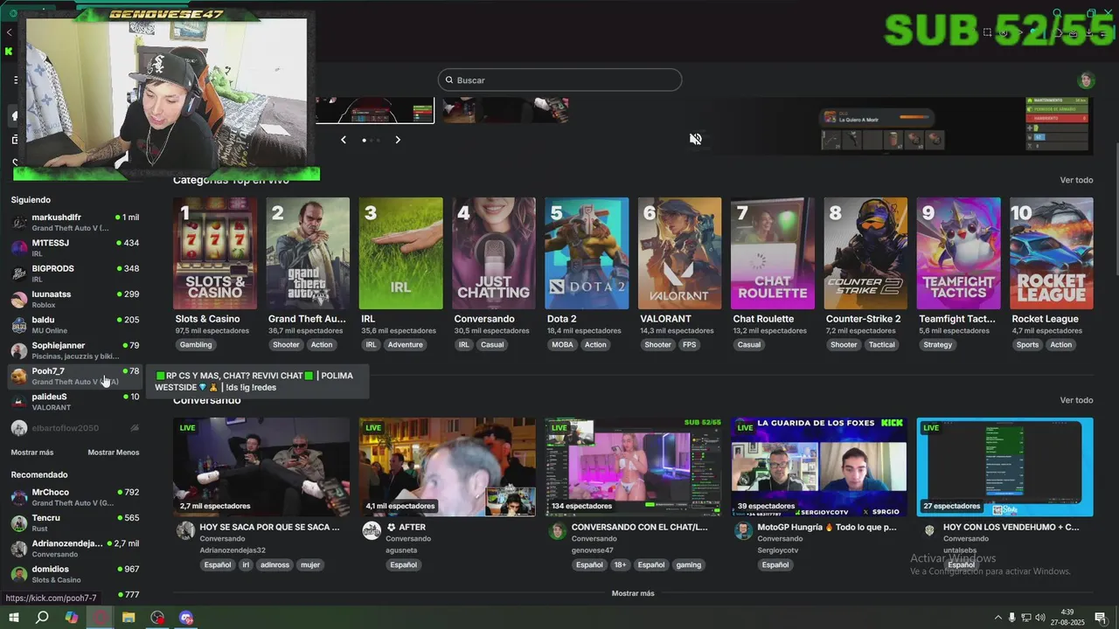Click Ver todo beside top categories

tap(1076, 180)
